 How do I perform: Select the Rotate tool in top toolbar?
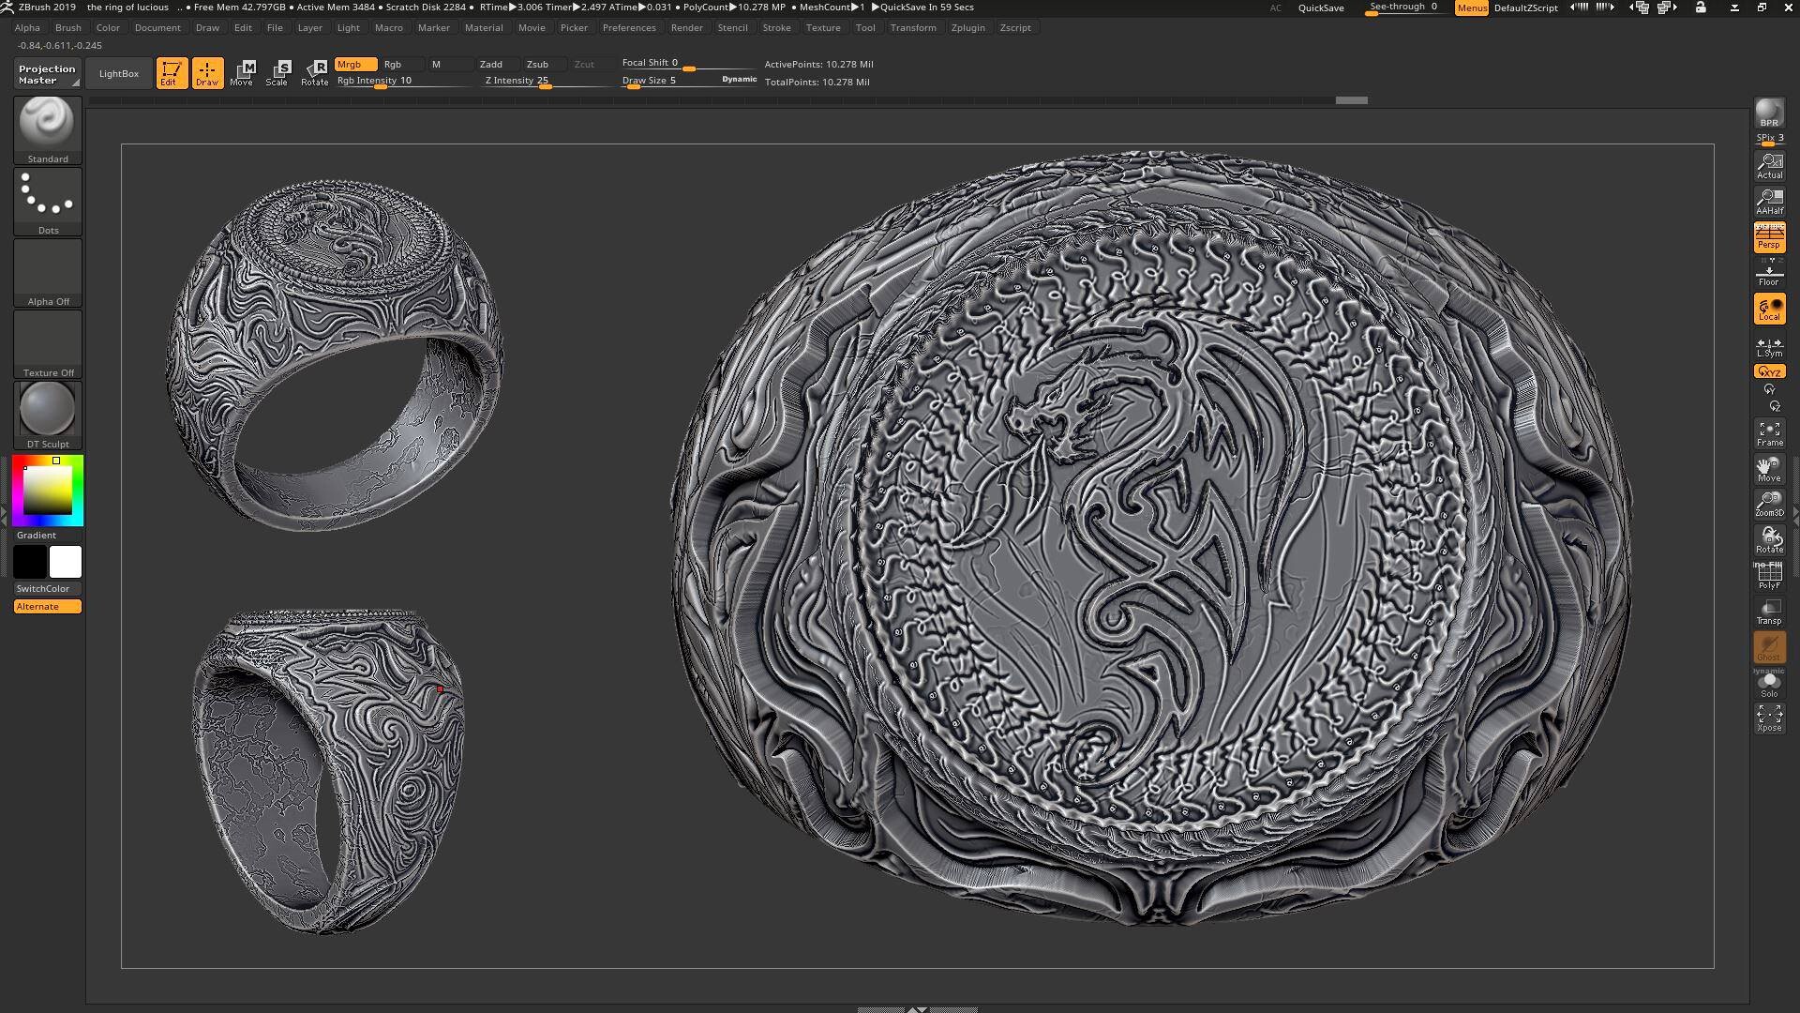(x=315, y=72)
